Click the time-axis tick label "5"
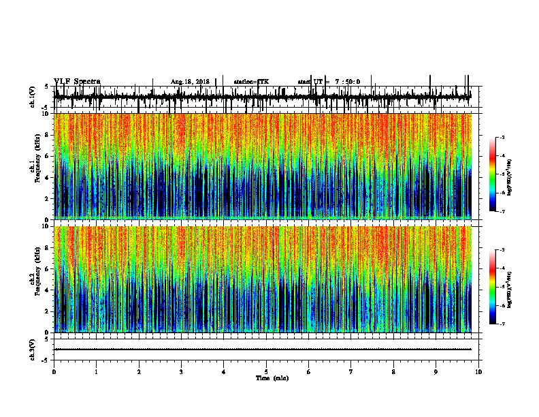 click(x=266, y=372)
